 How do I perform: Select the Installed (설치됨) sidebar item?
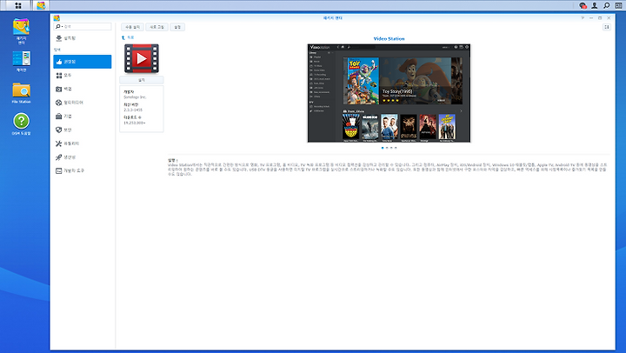[83, 38]
